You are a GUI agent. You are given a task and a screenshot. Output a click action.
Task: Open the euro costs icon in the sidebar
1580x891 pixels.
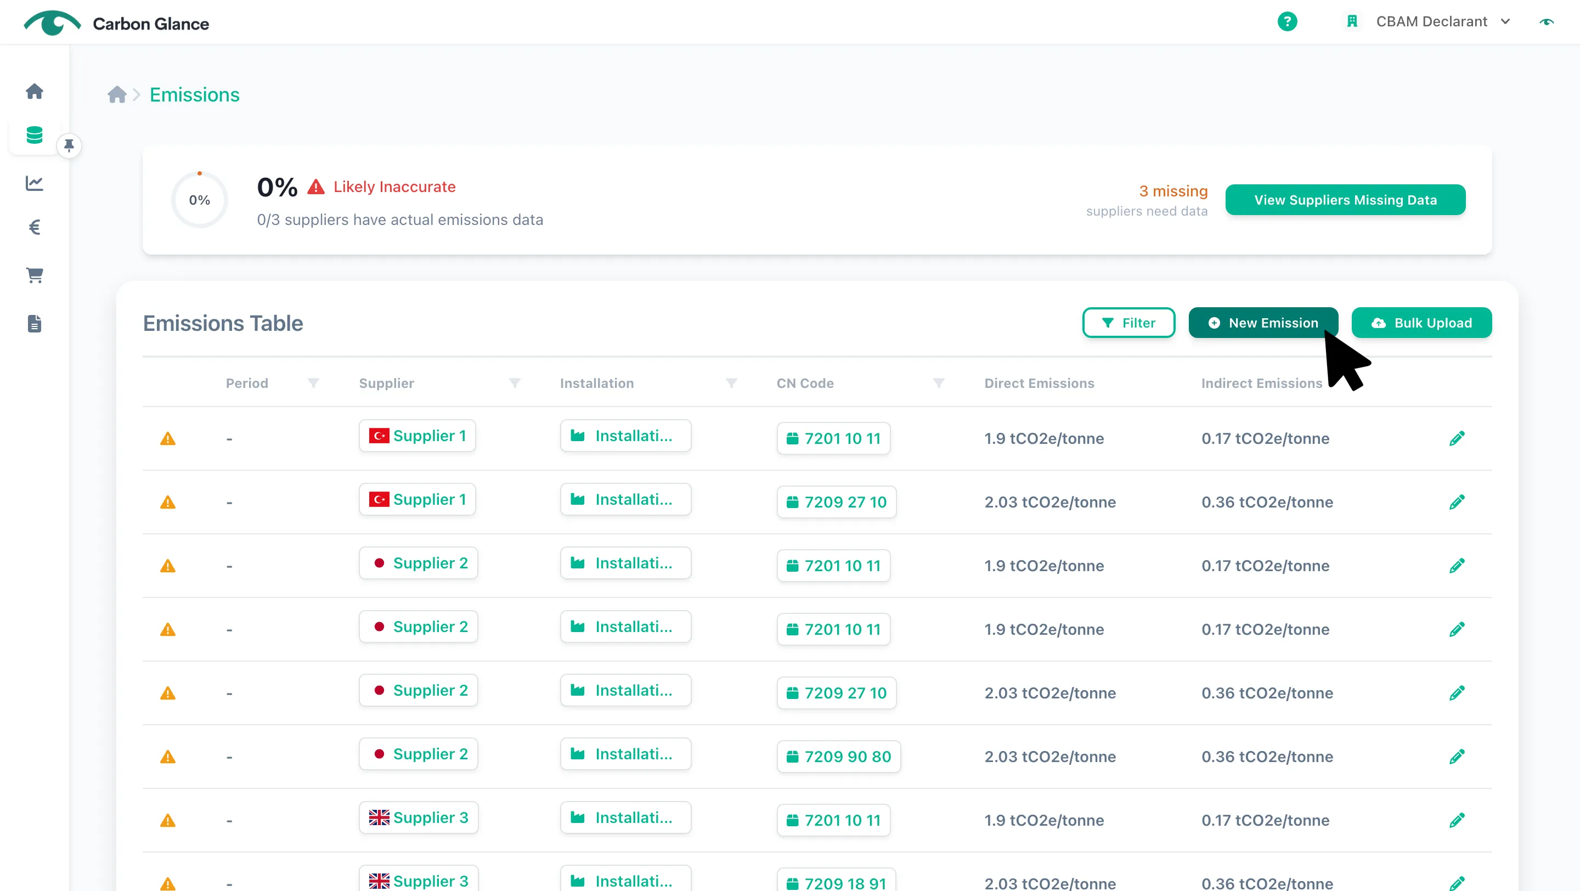(35, 228)
